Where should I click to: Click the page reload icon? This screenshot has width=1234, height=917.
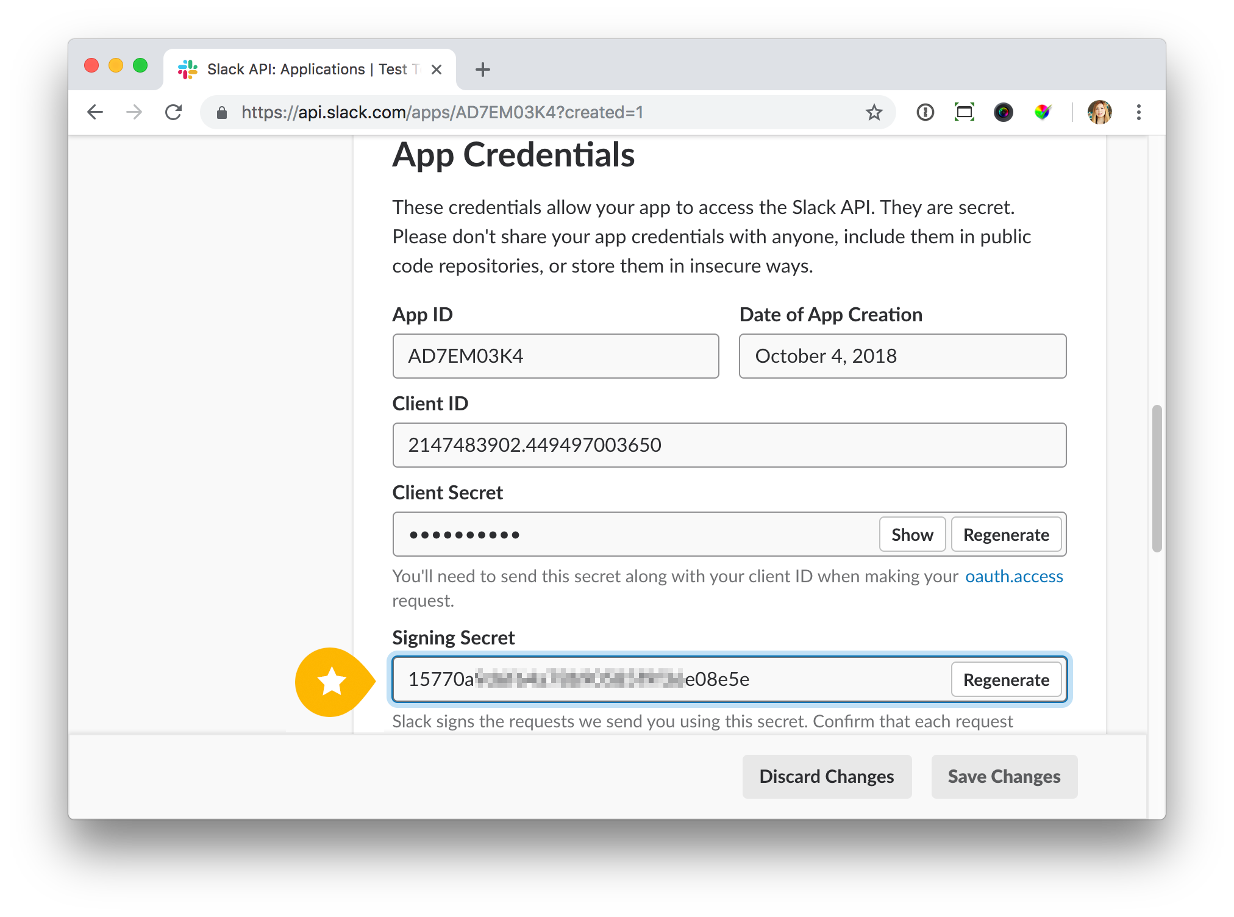(174, 112)
